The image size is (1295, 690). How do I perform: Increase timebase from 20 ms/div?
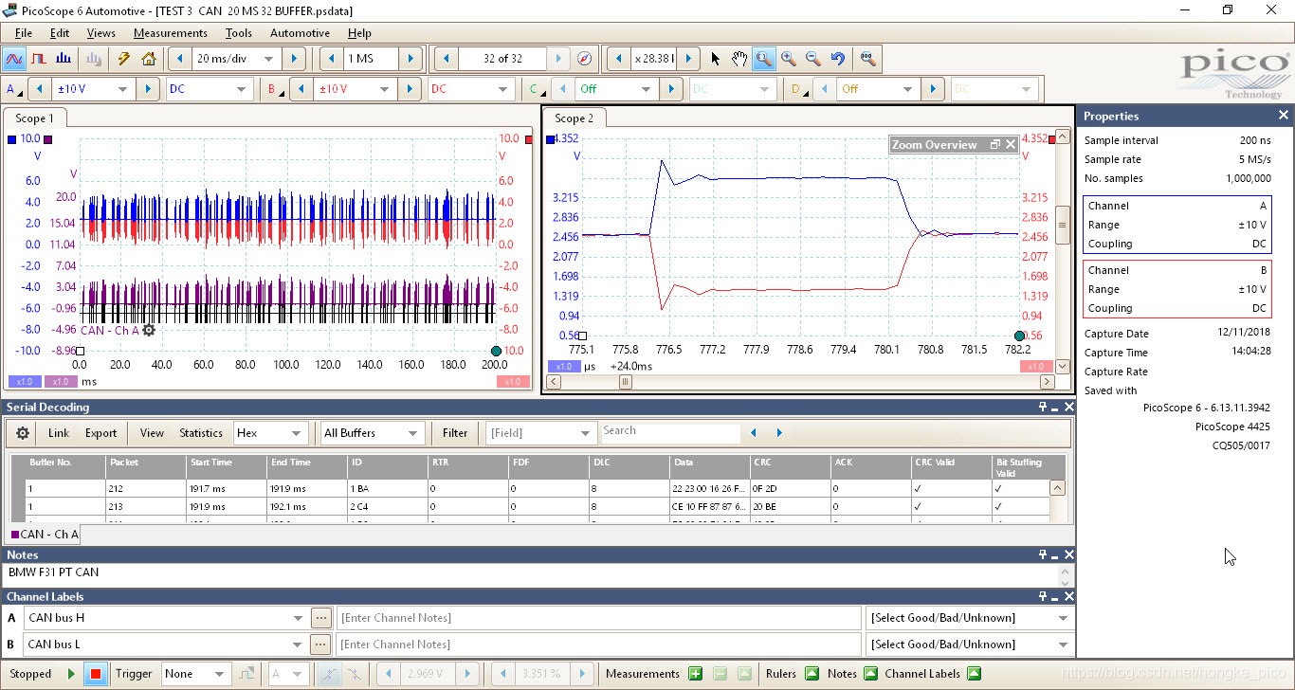click(x=294, y=59)
